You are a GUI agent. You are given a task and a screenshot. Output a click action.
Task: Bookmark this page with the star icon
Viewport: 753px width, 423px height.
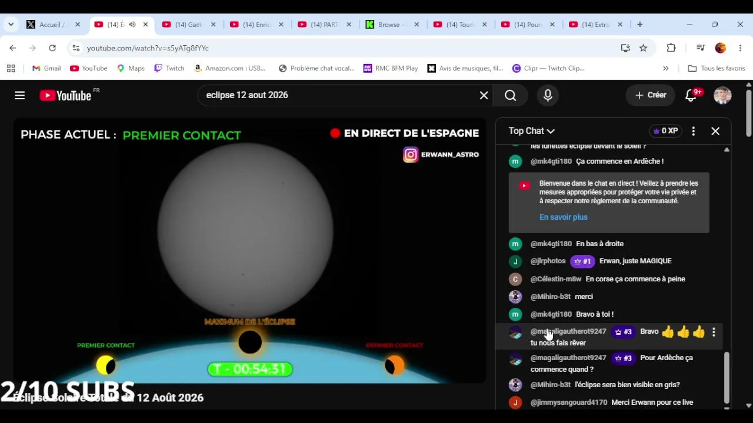coord(644,48)
